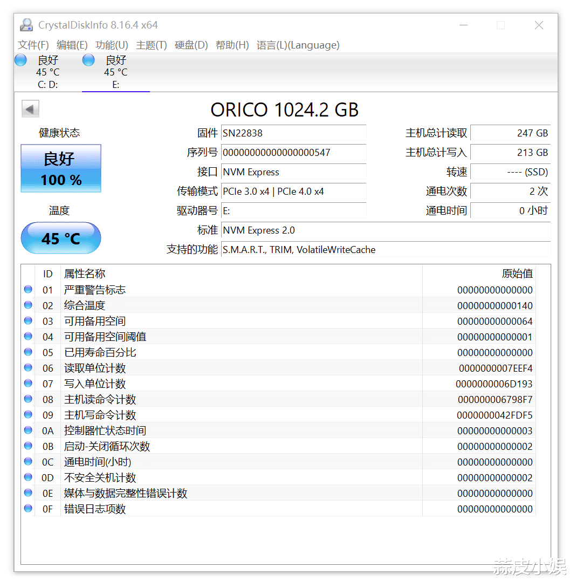Click the ORICO 1024.2 GB disk title
This screenshot has width=576, height=588.
pyautogui.click(x=285, y=110)
